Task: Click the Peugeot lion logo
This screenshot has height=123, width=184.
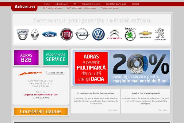Action: pos(160,34)
